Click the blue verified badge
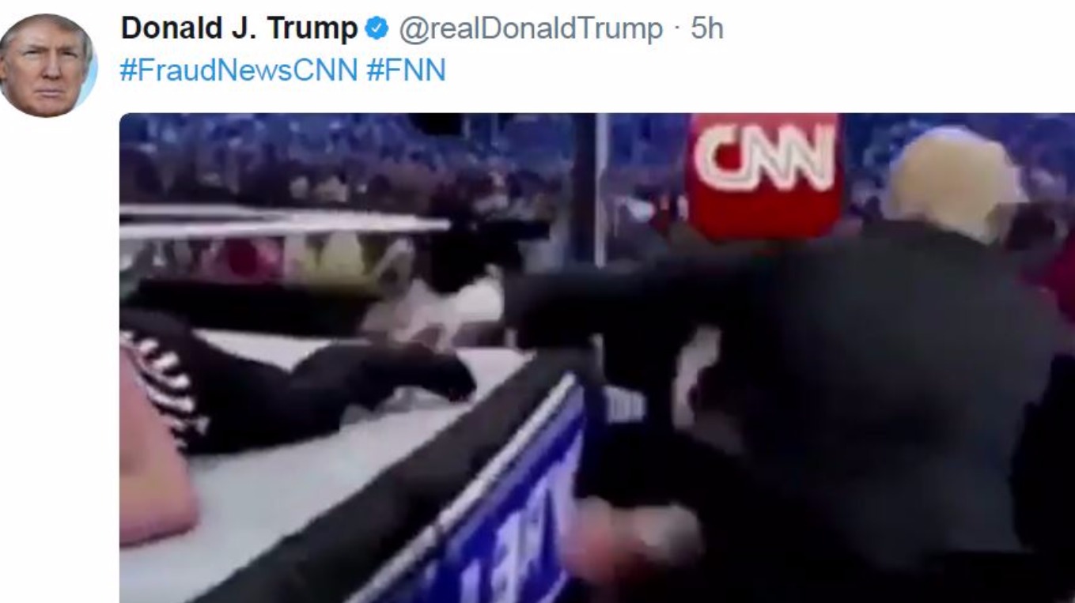 377,29
